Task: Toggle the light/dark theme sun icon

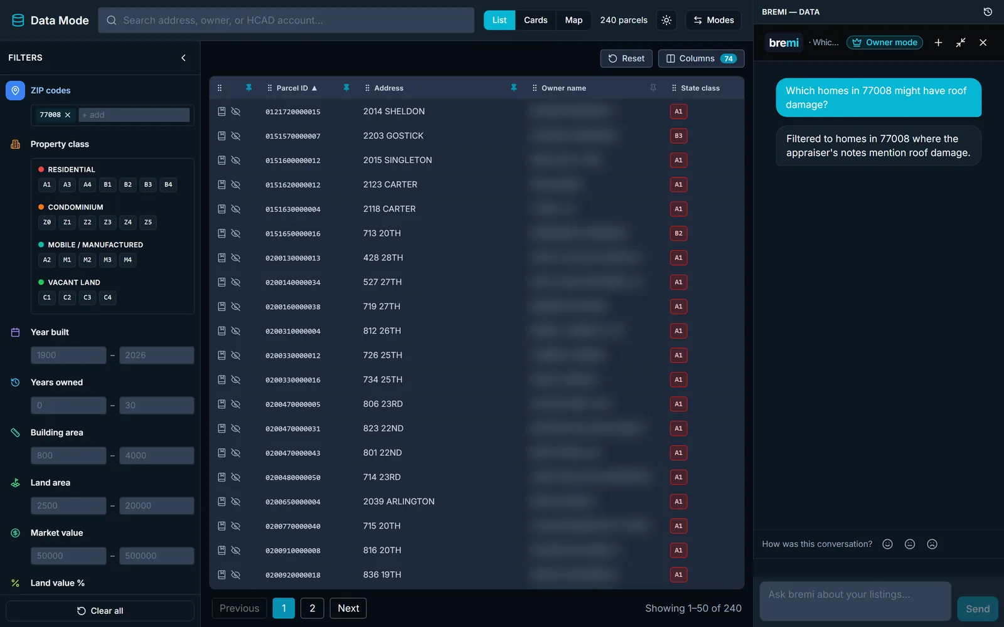Action: coord(666,20)
